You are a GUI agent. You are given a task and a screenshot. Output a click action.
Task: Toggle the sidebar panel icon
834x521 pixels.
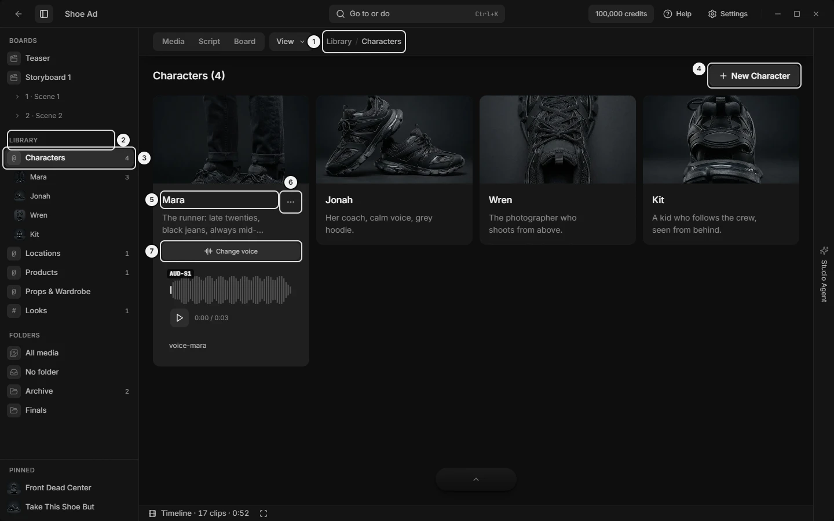click(x=44, y=14)
